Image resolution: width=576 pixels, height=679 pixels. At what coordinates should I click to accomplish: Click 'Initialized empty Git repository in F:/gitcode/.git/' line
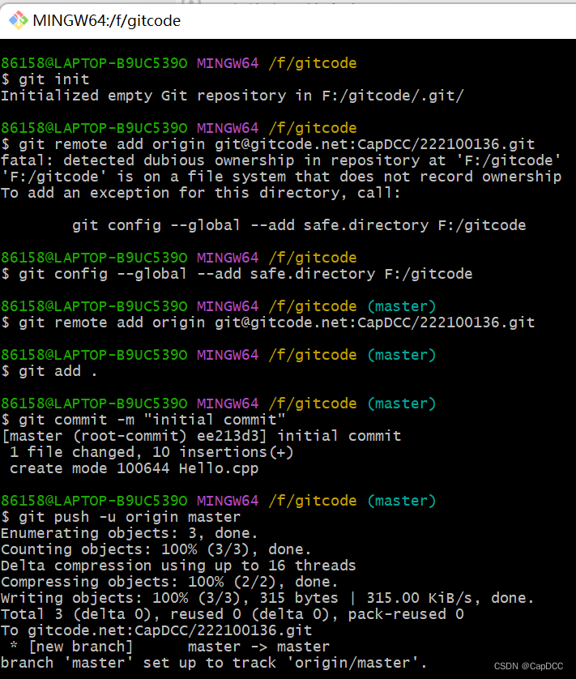tap(233, 96)
